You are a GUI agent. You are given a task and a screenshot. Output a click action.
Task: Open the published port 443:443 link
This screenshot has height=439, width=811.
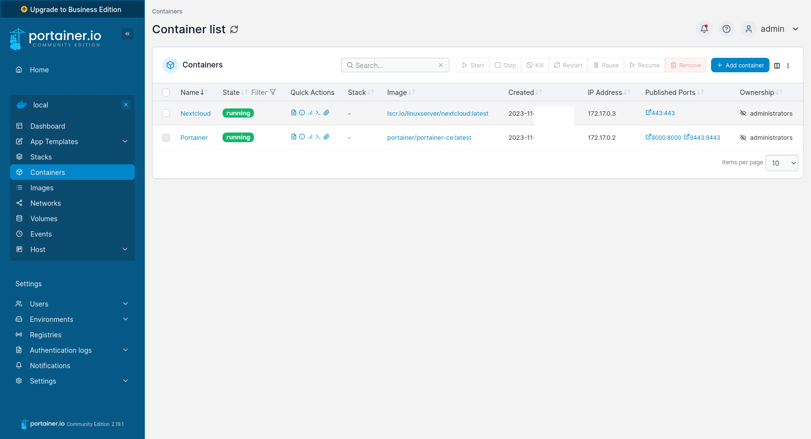[660, 113]
